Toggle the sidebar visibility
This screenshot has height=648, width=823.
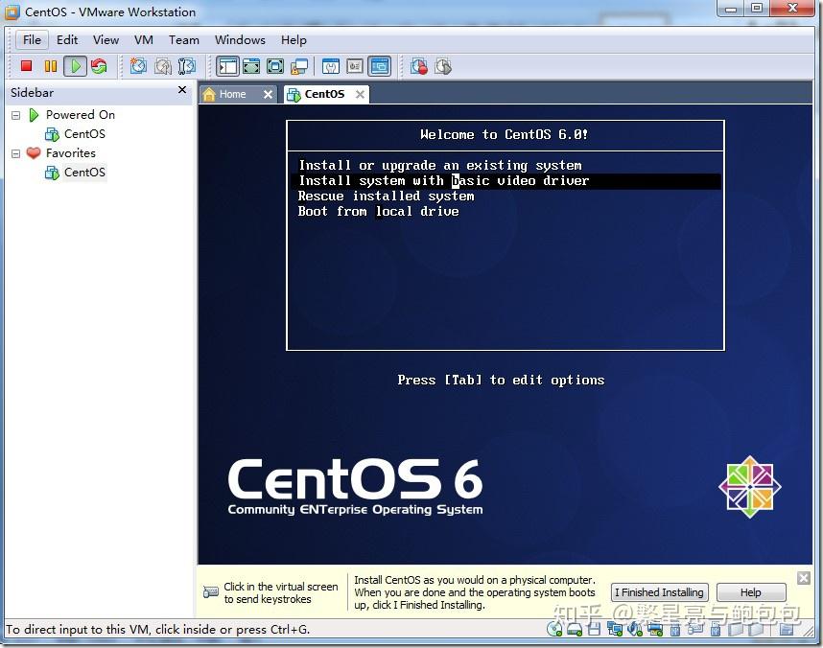click(227, 65)
